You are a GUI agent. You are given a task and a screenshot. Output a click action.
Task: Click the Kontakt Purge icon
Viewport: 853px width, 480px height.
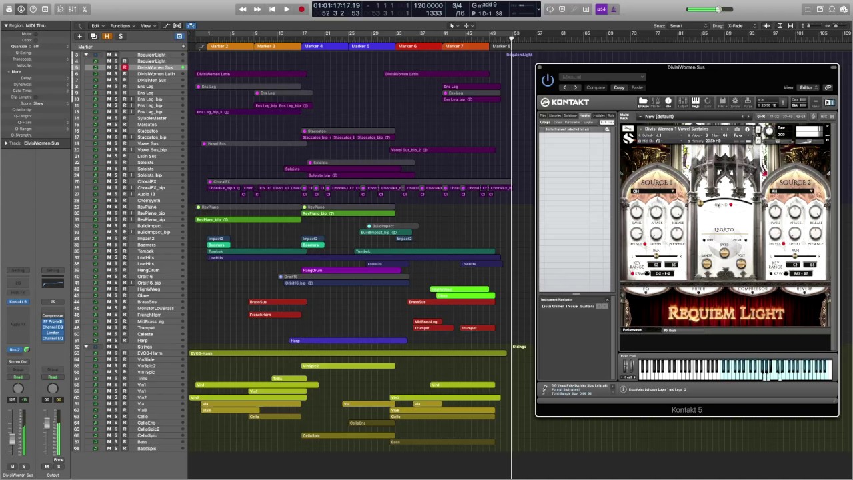(x=748, y=102)
